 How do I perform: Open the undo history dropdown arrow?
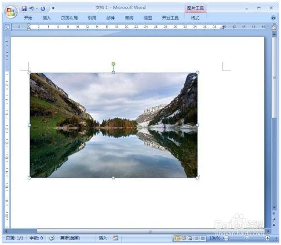37,8
